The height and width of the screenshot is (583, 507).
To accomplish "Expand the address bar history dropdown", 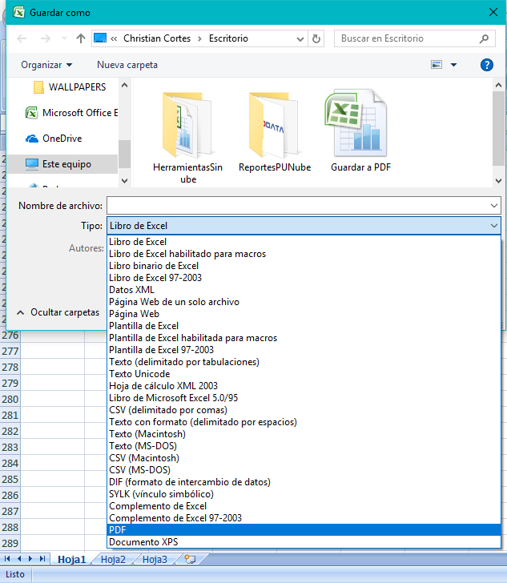I will point(300,38).
